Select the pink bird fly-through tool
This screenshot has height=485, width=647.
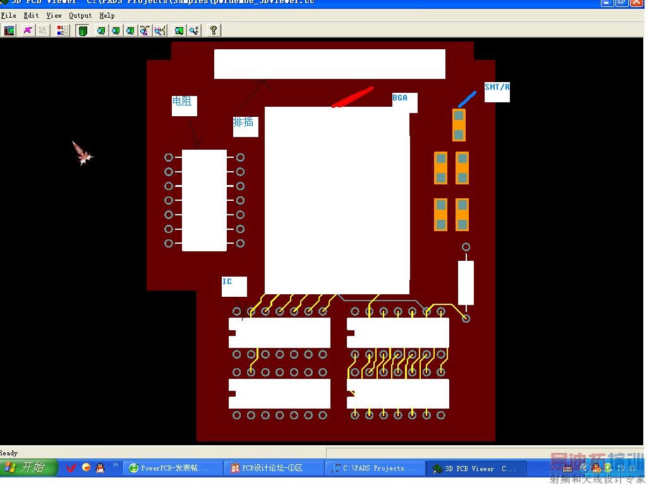coord(27,30)
